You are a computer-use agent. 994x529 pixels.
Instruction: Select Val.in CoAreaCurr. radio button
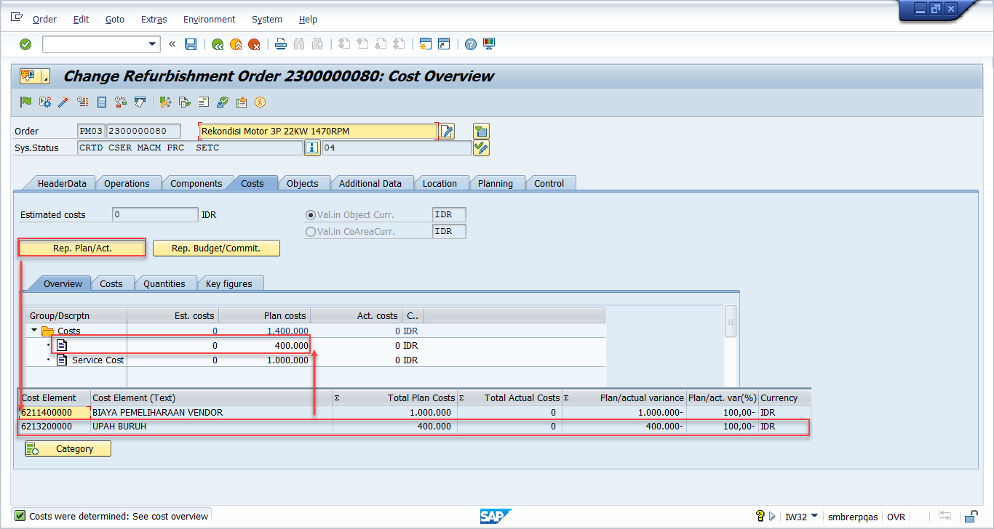pyautogui.click(x=311, y=232)
